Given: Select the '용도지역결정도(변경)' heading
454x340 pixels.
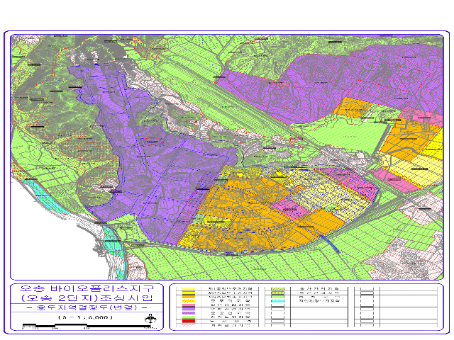Looking at the screenshot, I should (87, 309).
